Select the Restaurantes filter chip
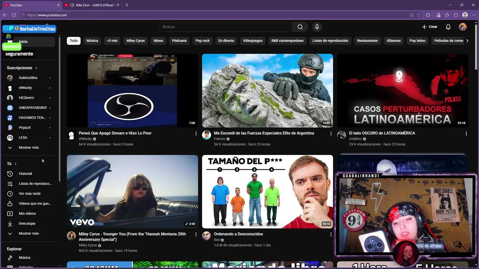Screen dimensions: 479x269 coord(367,41)
